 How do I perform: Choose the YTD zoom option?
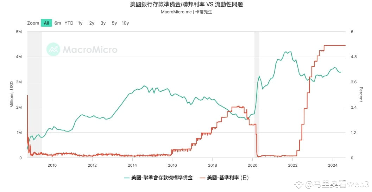coord(69,23)
